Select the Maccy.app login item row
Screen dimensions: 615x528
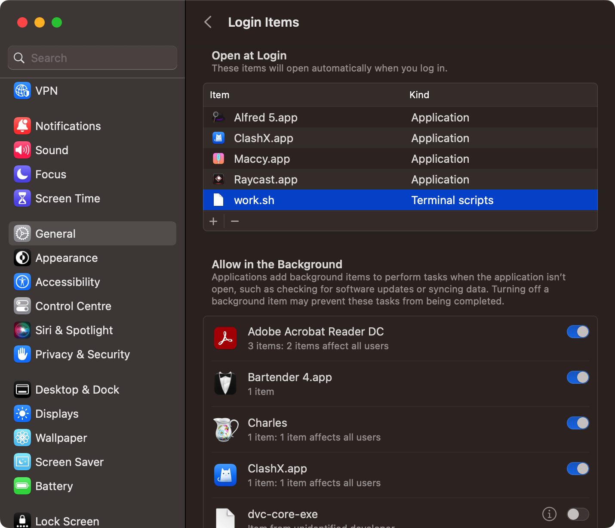[400, 158]
